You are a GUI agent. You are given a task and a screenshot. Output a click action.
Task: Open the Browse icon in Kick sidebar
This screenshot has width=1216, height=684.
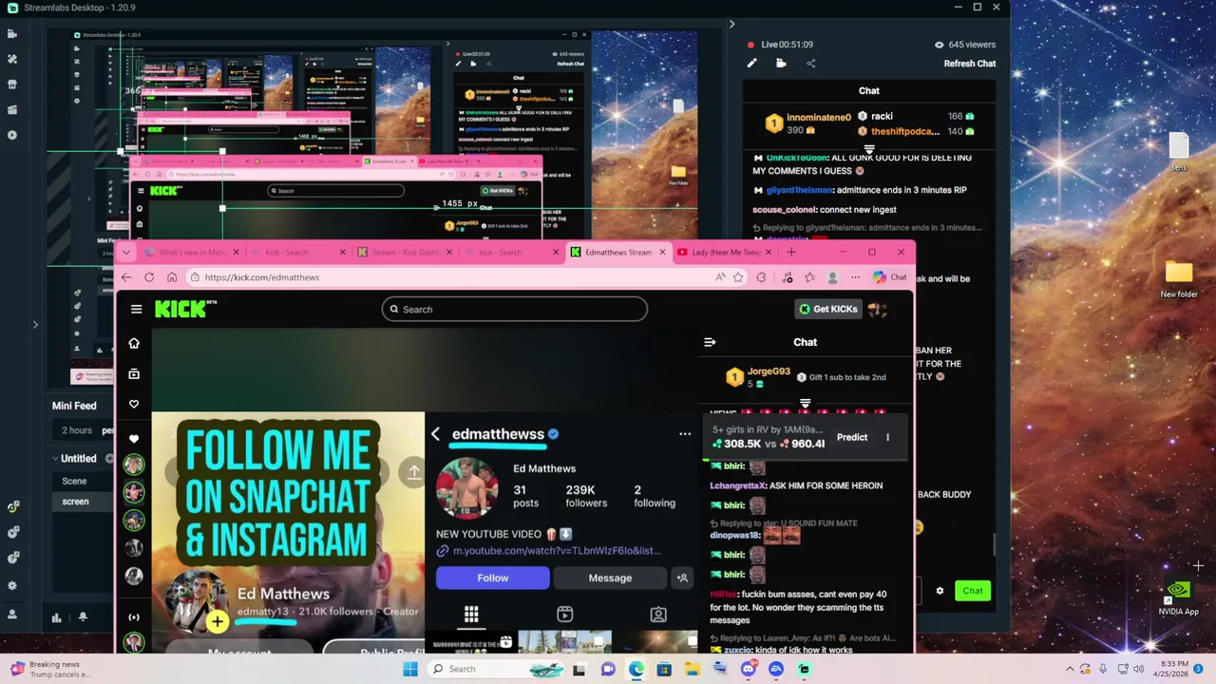tap(134, 374)
